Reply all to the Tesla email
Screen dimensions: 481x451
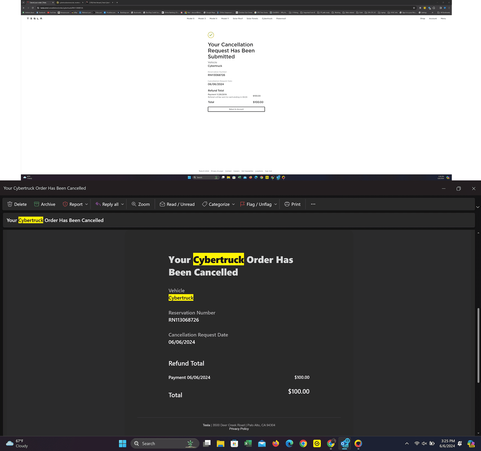[107, 204]
